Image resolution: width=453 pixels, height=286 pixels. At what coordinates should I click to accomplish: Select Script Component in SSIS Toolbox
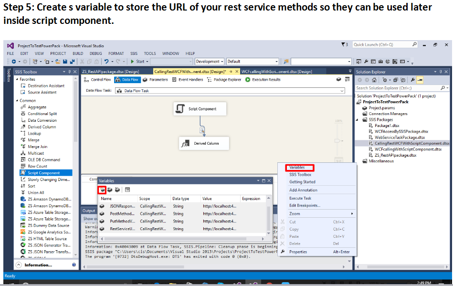click(46, 173)
